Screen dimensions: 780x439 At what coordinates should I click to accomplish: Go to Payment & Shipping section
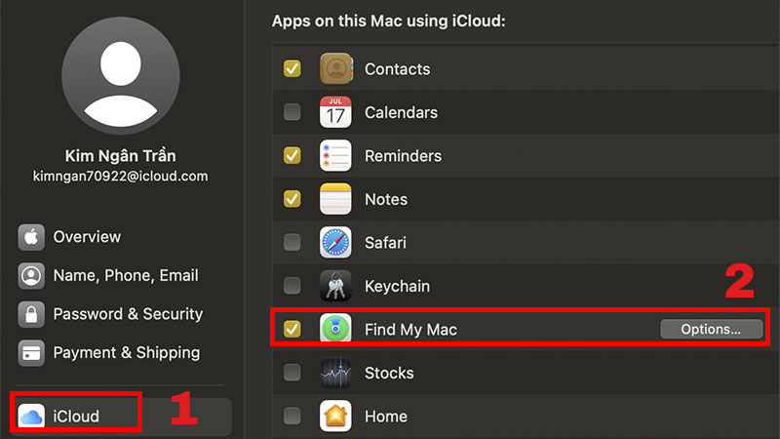126,353
